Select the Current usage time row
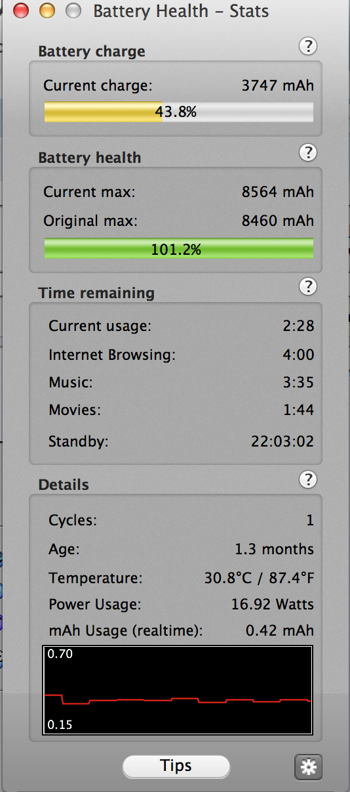 point(182,326)
